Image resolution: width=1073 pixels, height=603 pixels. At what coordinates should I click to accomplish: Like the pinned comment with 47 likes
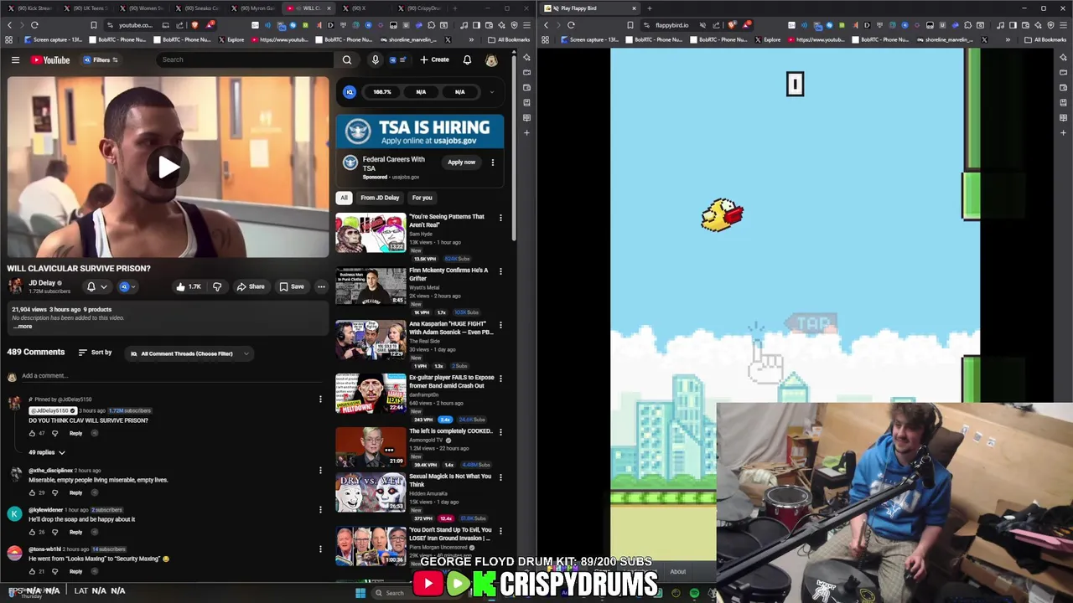click(x=32, y=433)
